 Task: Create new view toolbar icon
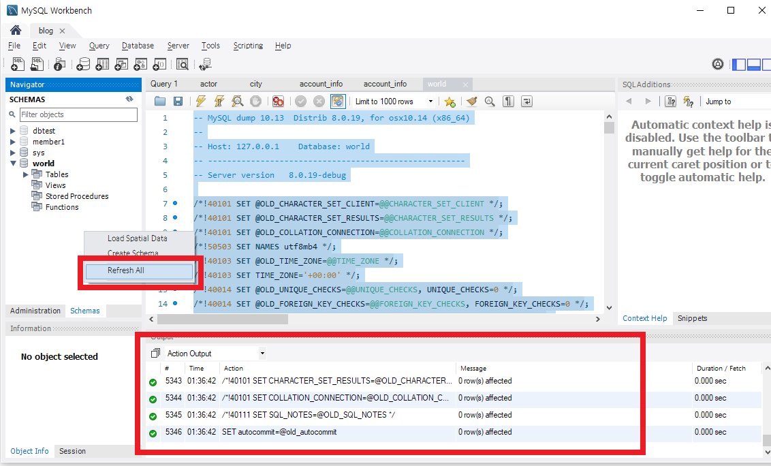point(121,64)
